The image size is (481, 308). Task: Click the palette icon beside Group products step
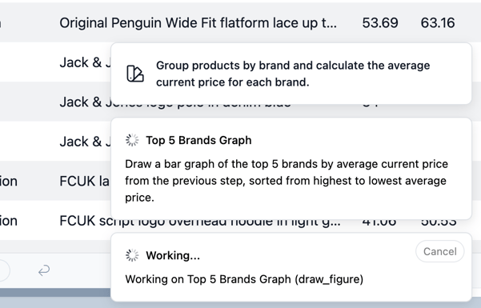tap(135, 74)
